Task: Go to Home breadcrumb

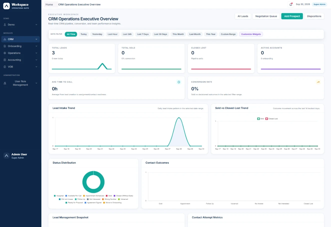Action: (49, 4)
